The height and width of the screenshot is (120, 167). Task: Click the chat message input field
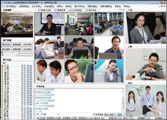point(76,114)
